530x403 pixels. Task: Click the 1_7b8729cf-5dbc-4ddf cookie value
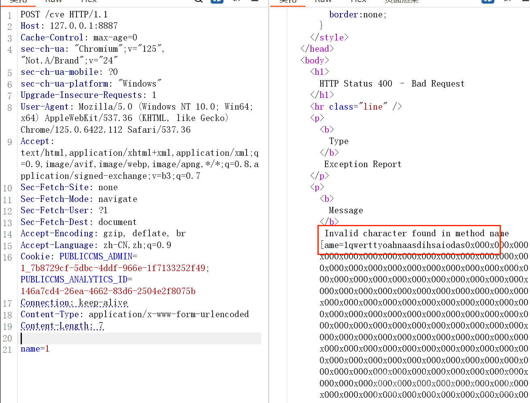(113, 268)
